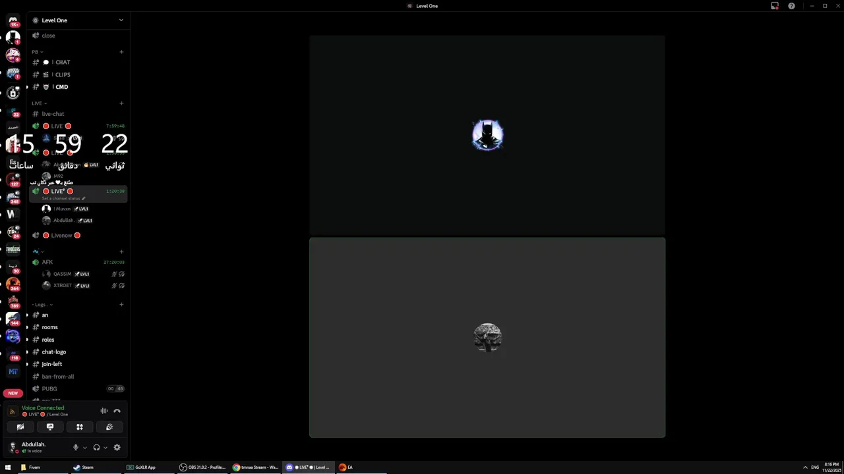The image size is (844, 474).
Task: Deafen with the headphones icon
Action: click(96, 448)
